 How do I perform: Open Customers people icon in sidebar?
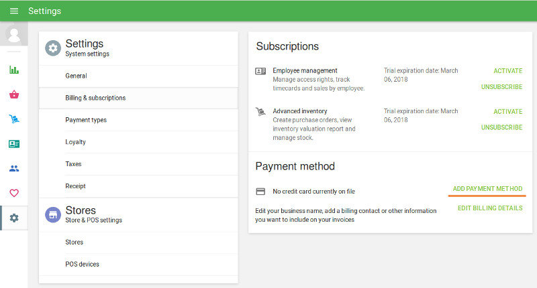pyautogui.click(x=14, y=169)
